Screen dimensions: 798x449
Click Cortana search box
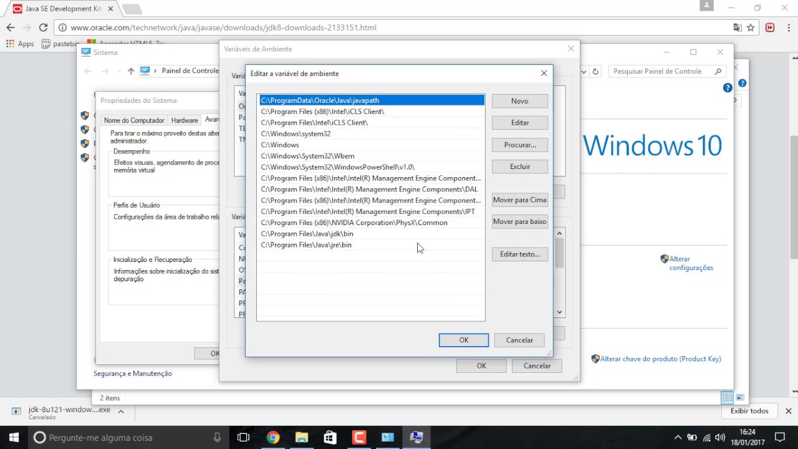[128, 437]
